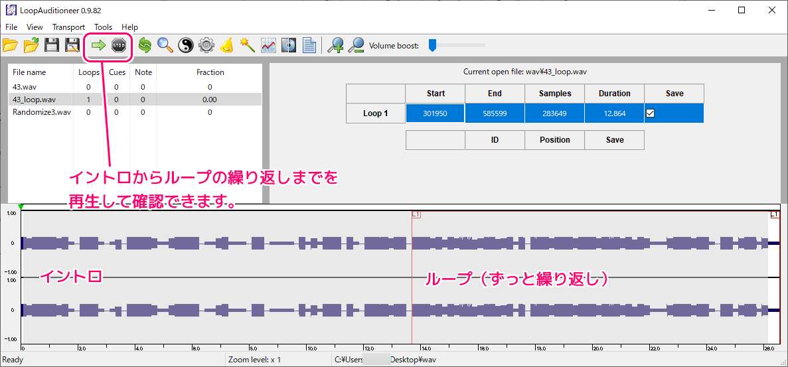This screenshot has height=367, width=788.
Task: Click the Save As disk with pencil icon
Action: (x=72, y=45)
